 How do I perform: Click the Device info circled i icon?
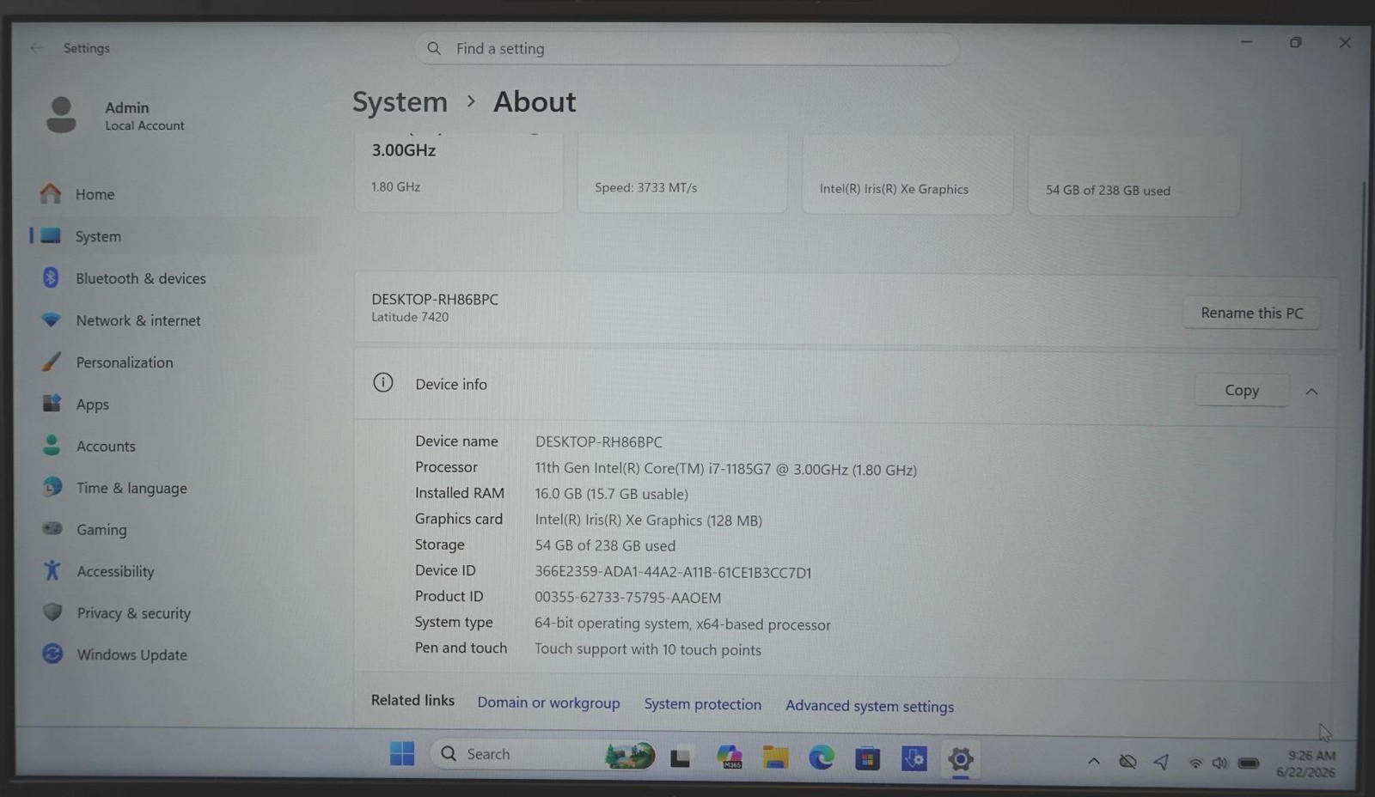(383, 383)
